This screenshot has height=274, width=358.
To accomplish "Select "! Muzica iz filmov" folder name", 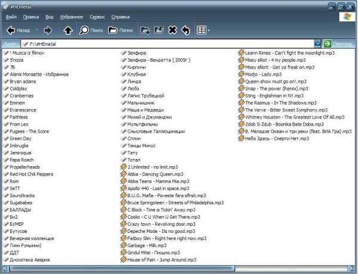I will 27,53.
